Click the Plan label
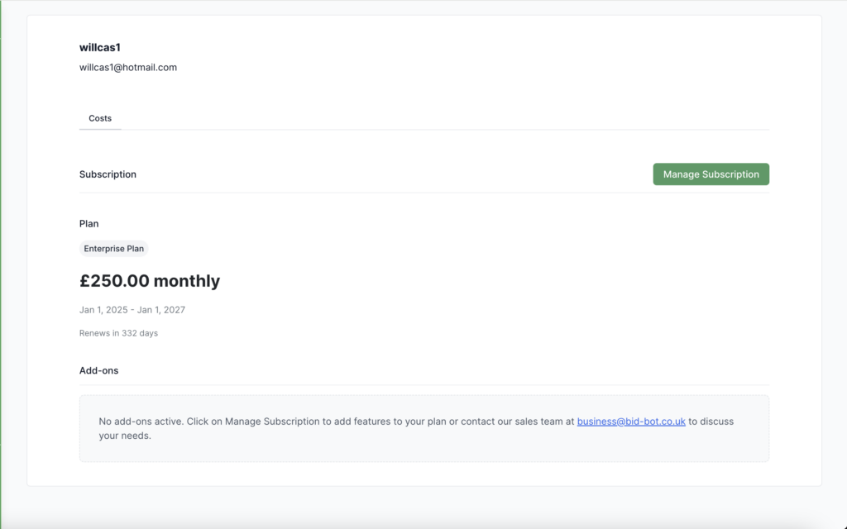This screenshot has height=529, width=847. [x=89, y=224]
